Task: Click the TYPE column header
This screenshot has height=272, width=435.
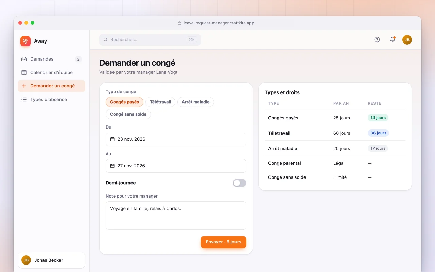Action: click(274, 103)
